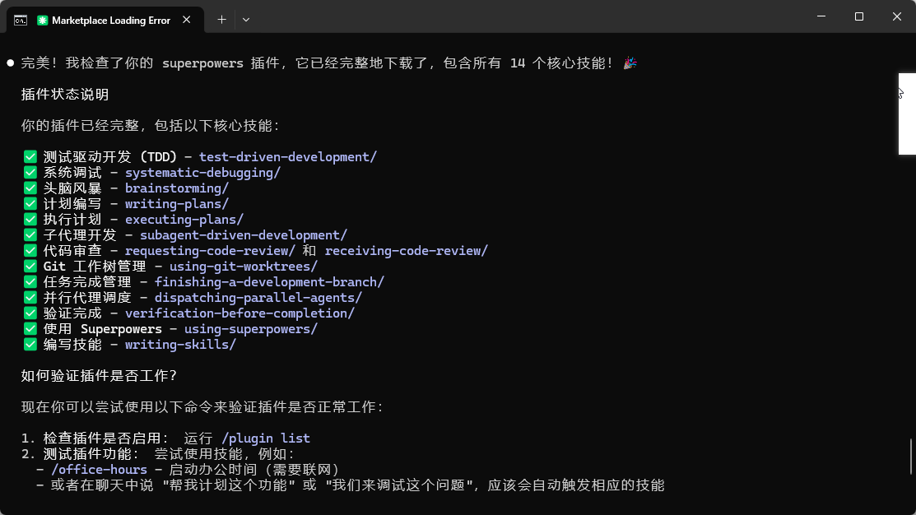Viewport: 916px width, 515px height.
Task: Click the green checkmark beside 子代理开发
Action: 30,235
